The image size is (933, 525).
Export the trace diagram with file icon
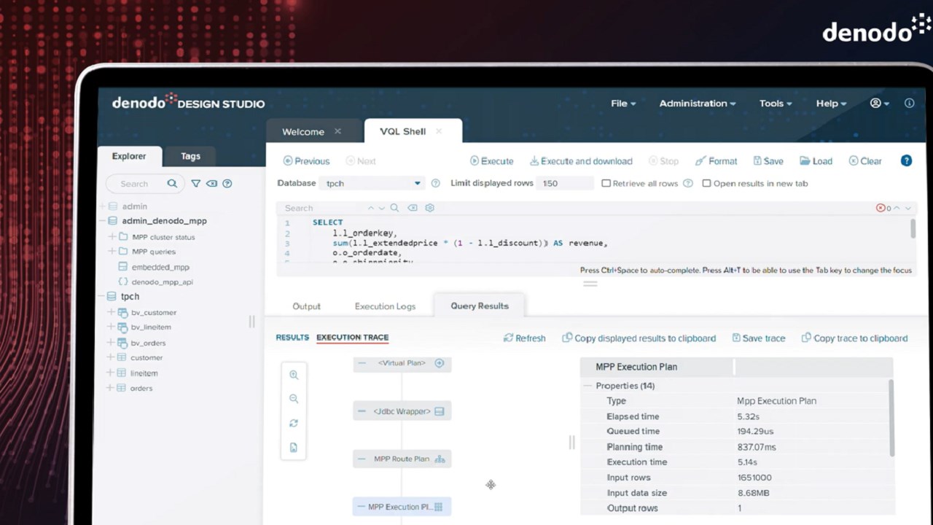pos(294,448)
